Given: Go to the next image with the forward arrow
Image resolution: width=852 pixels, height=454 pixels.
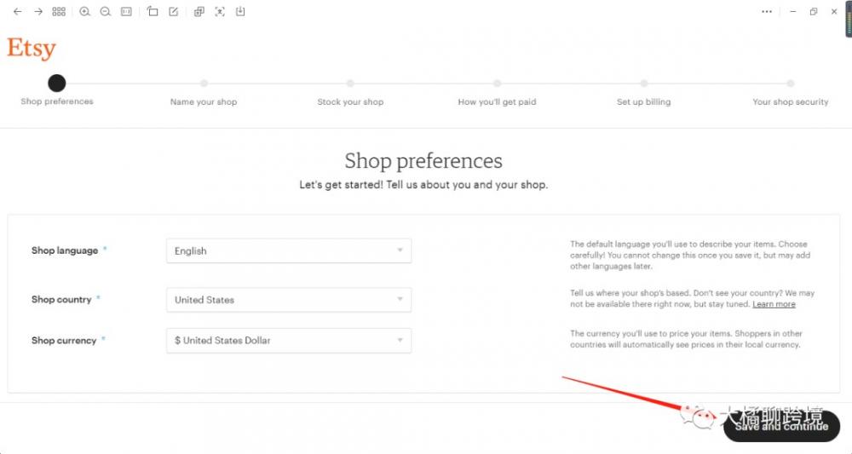Looking at the screenshot, I should [38, 11].
